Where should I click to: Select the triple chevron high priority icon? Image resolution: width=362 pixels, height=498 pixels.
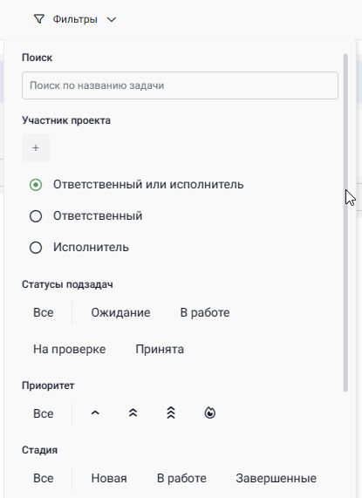(171, 413)
